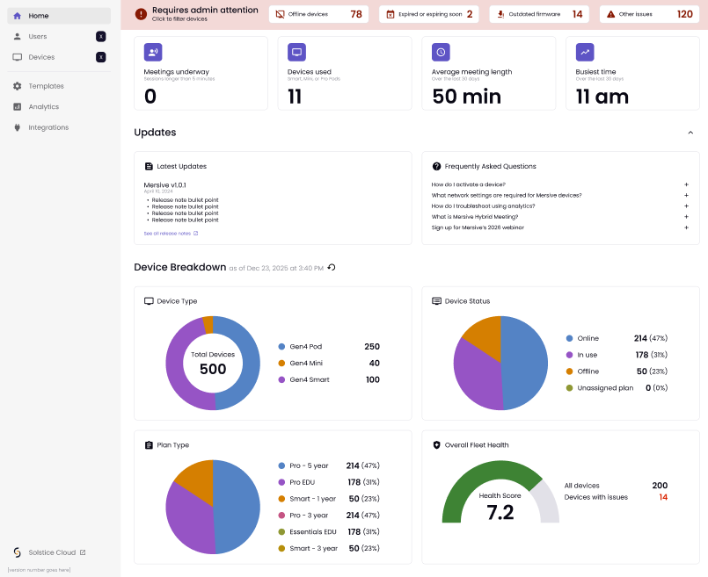Collapse the Updates section

[690, 133]
